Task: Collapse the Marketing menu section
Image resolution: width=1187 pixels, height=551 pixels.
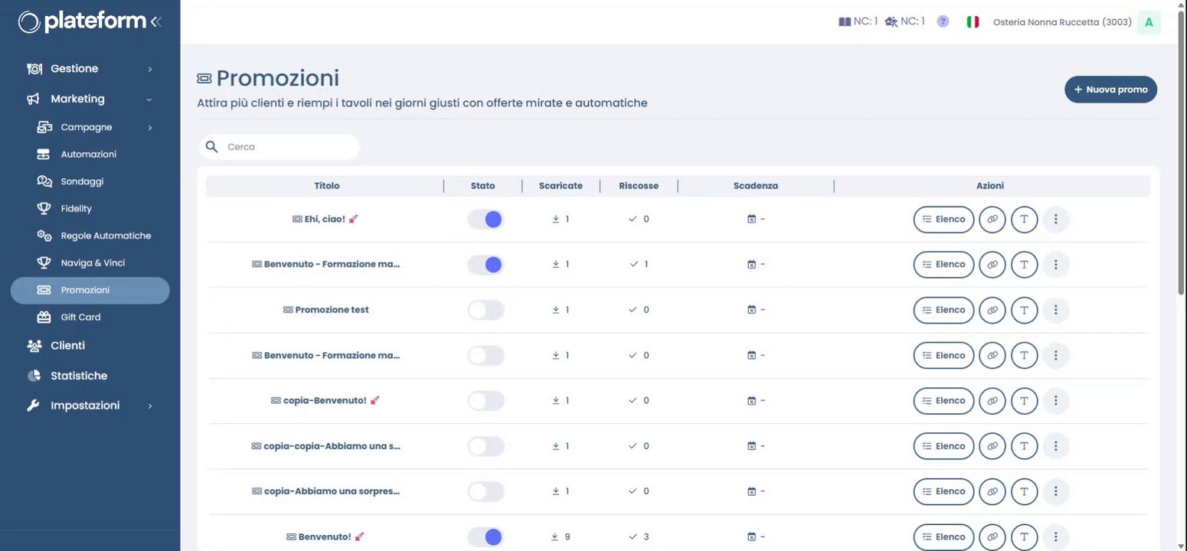Action: tap(90, 99)
